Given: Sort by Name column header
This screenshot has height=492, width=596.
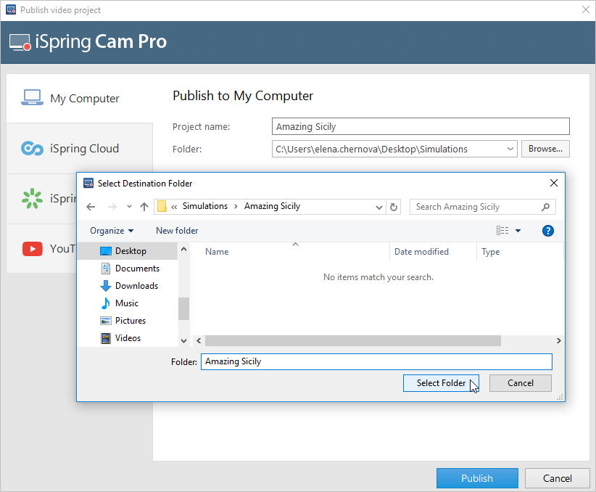Looking at the screenshot, I should (x=291, y=252).
